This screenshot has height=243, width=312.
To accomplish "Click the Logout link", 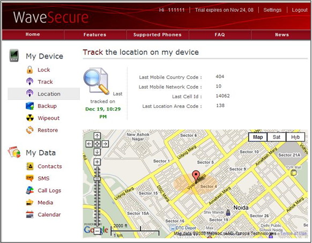I will coord(300,10).
